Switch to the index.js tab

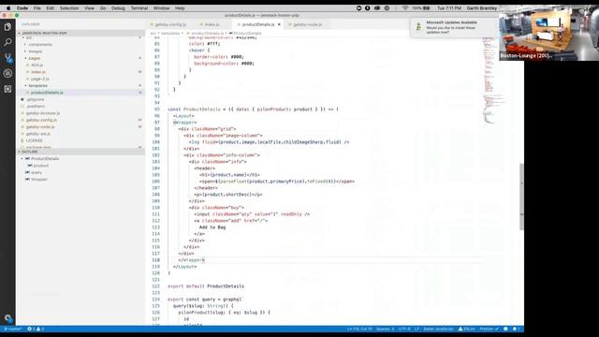212,24
